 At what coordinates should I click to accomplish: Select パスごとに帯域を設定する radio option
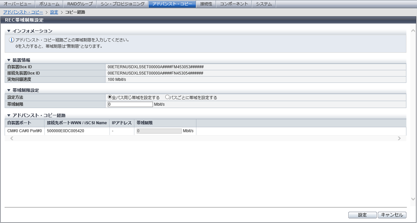(167, 97)
